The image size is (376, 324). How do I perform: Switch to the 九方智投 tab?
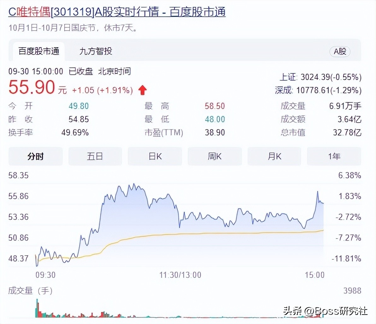tap(95, 52)
